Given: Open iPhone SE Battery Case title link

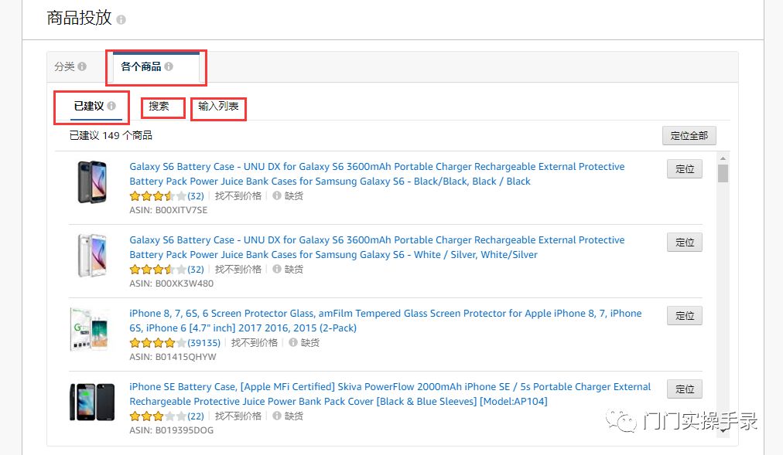Looking at the screenshot, I should point(390,394).
